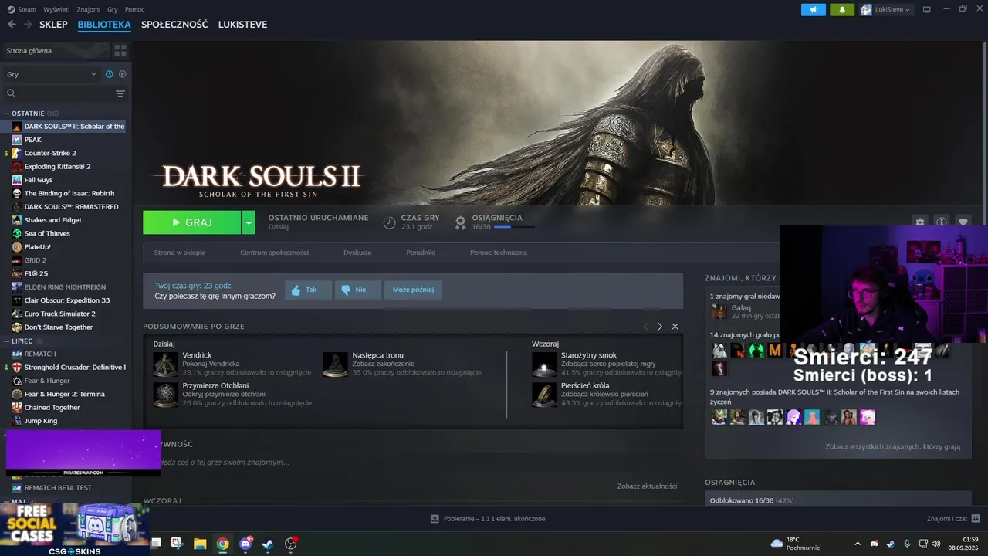Open the Następca tronu achievement icon
The image size is (988, 556).
point(335,364)
